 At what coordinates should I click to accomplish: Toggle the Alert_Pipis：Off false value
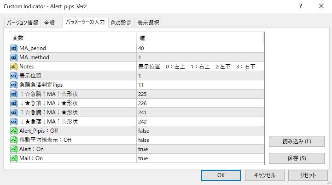click(x=144, y=131)
